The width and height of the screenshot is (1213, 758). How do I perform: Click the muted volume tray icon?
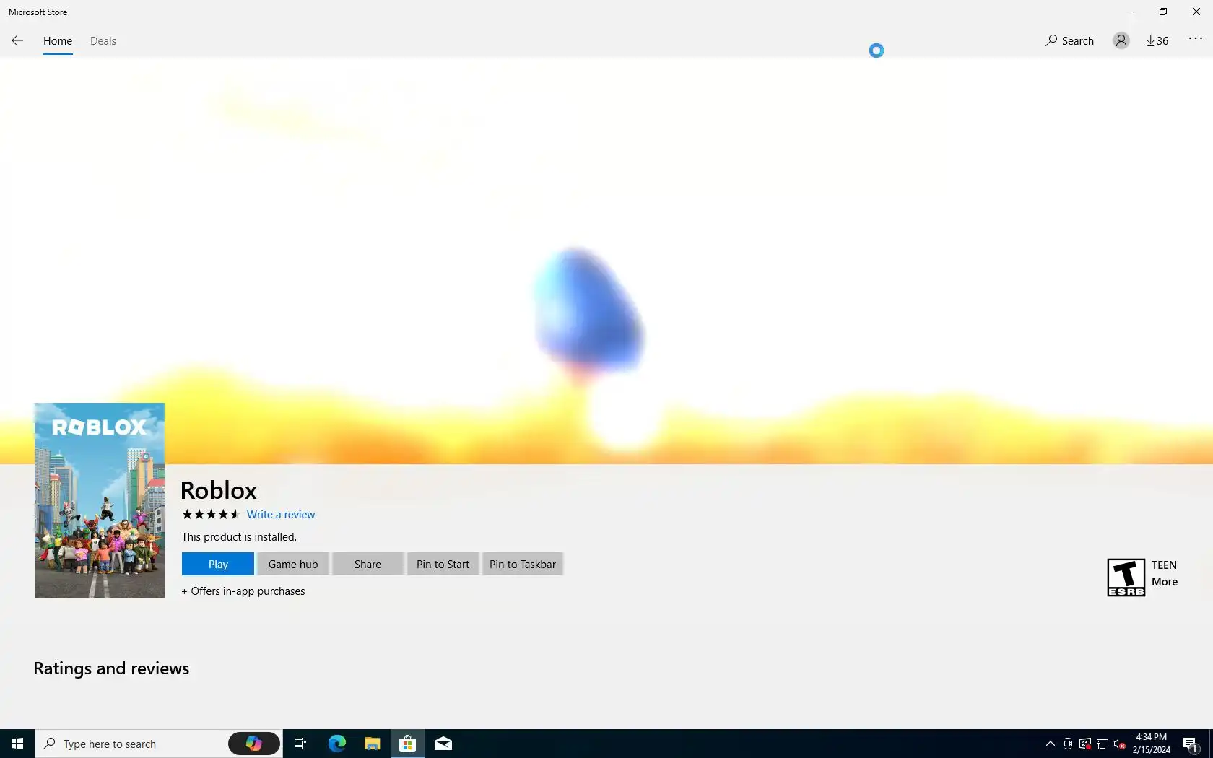click(x=1120, y=744)
